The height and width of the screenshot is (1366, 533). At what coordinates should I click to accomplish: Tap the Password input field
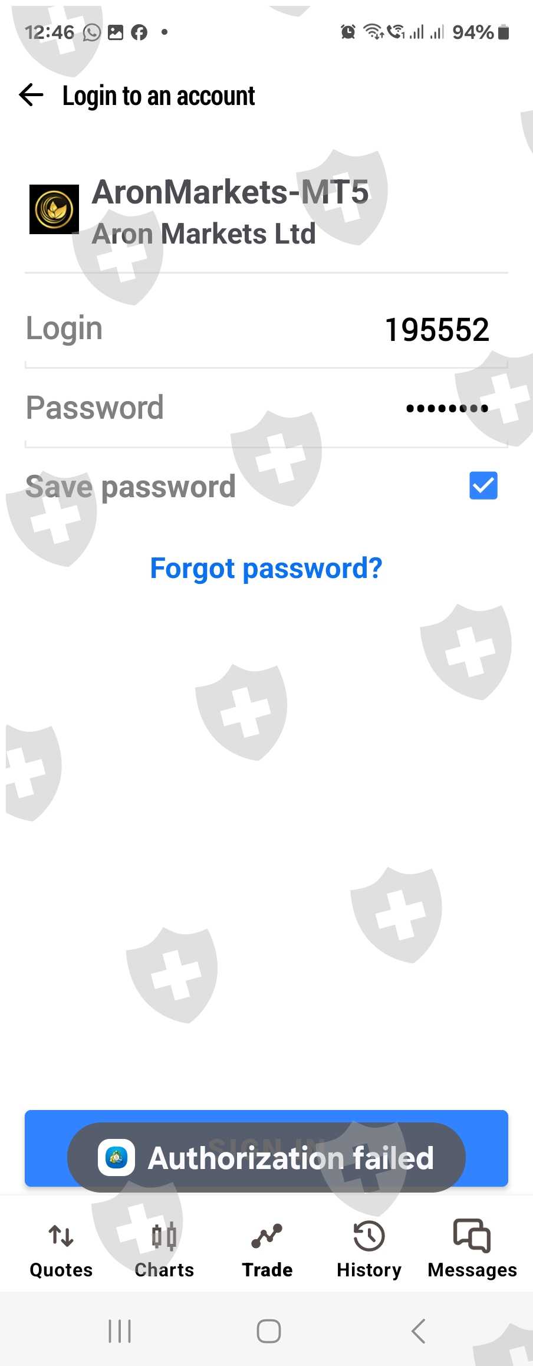(266, 408)
